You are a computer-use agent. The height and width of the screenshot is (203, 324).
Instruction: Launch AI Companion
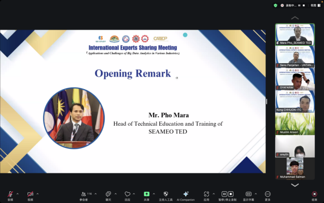(186, 194)
